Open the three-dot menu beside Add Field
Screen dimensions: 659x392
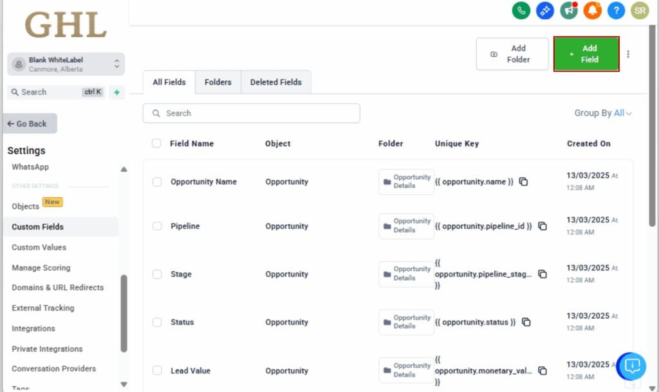coord(629,54)
